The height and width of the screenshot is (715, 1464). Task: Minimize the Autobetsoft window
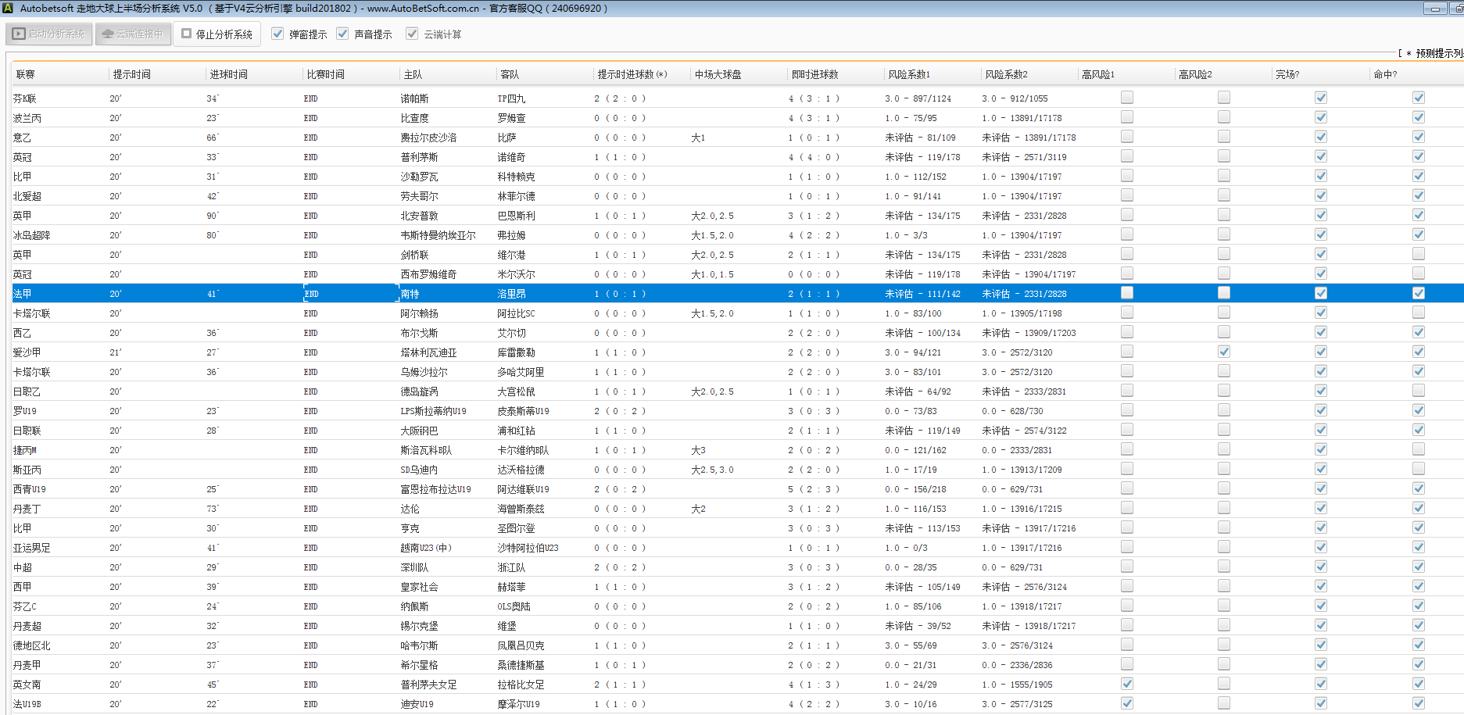1435,9
